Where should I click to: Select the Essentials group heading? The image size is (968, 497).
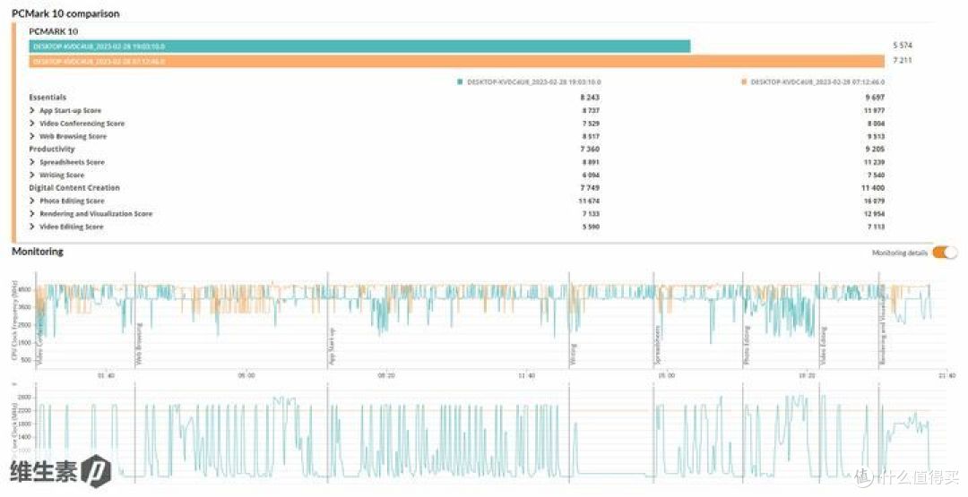coord(48,98)
